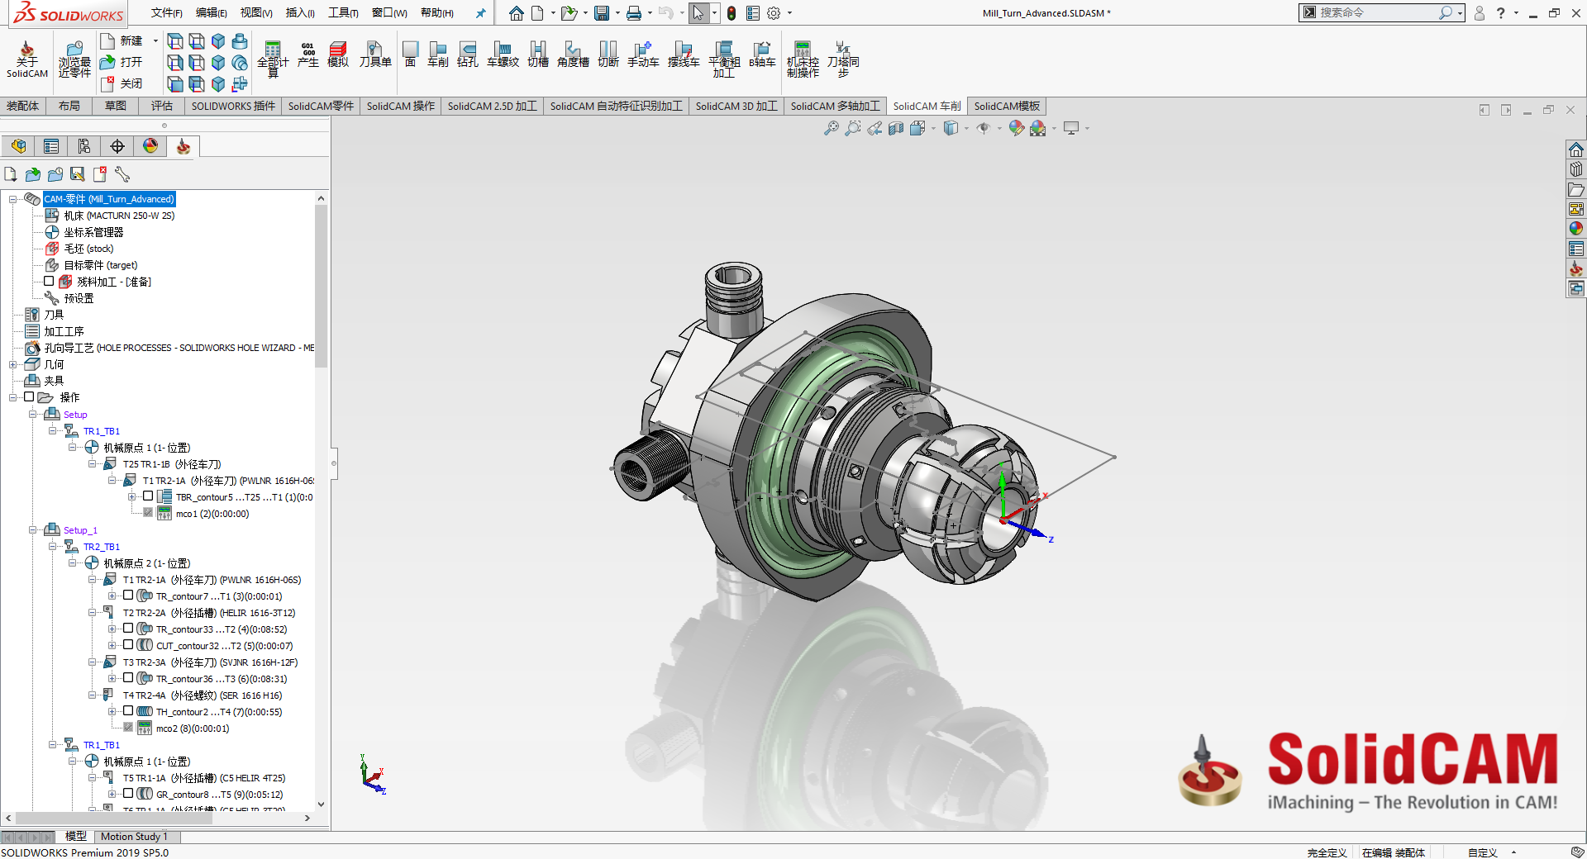
Task: Collapse the T2 TR2-2A tool node
Action: coord(93,612)
